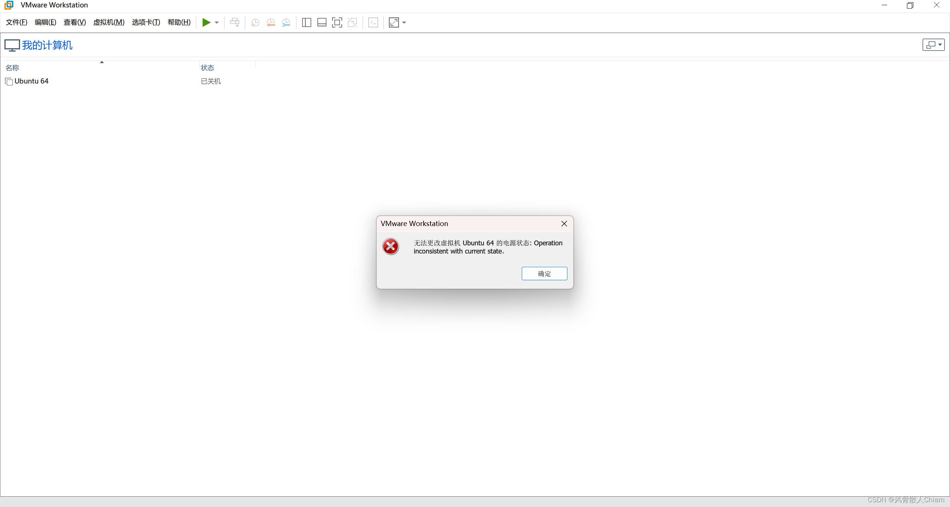The image size is (950, 507).
Task: Select the Ubuntu 64 virtual machine entry
Action: pos(31,81)
